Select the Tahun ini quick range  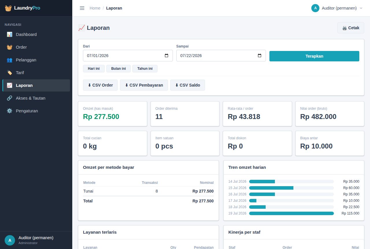pos(145,69)
